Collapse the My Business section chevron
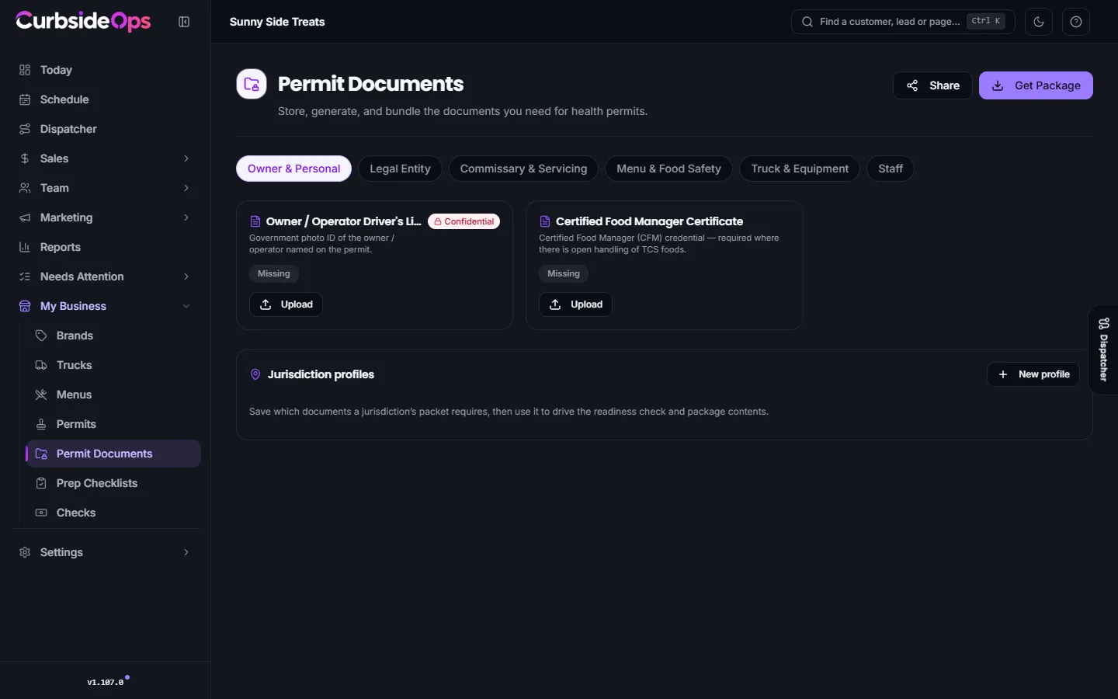The width and height of the screenshot is (1118, 699). pyautogui.click(x=186, y=306)
